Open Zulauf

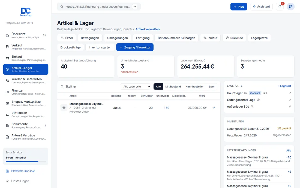pos(210,38)
